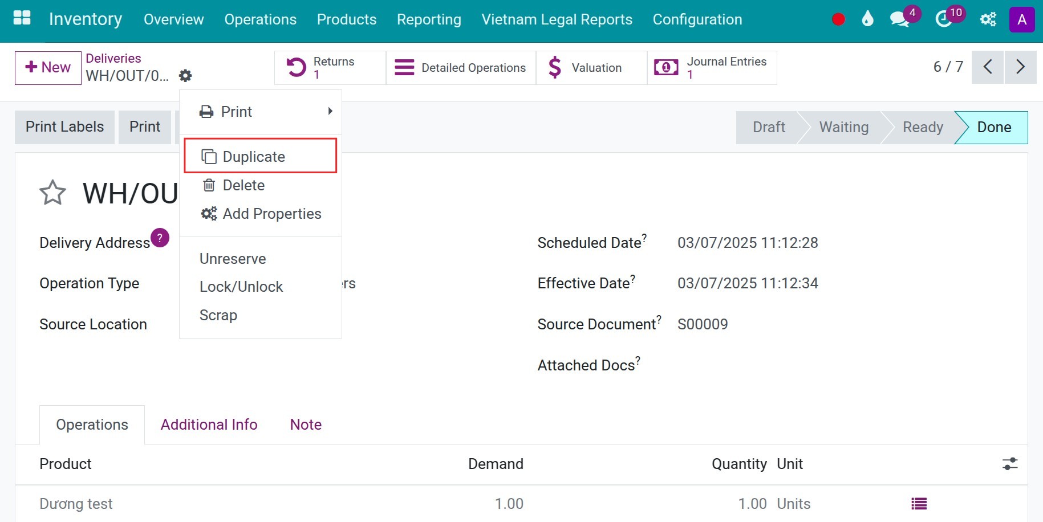Click the Done status stage
The width and height of the screenshot is (1043, 522).
[993, 127]
